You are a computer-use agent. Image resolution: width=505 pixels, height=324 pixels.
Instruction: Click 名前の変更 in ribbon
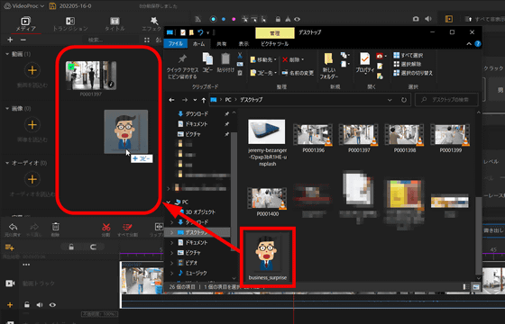298,73
